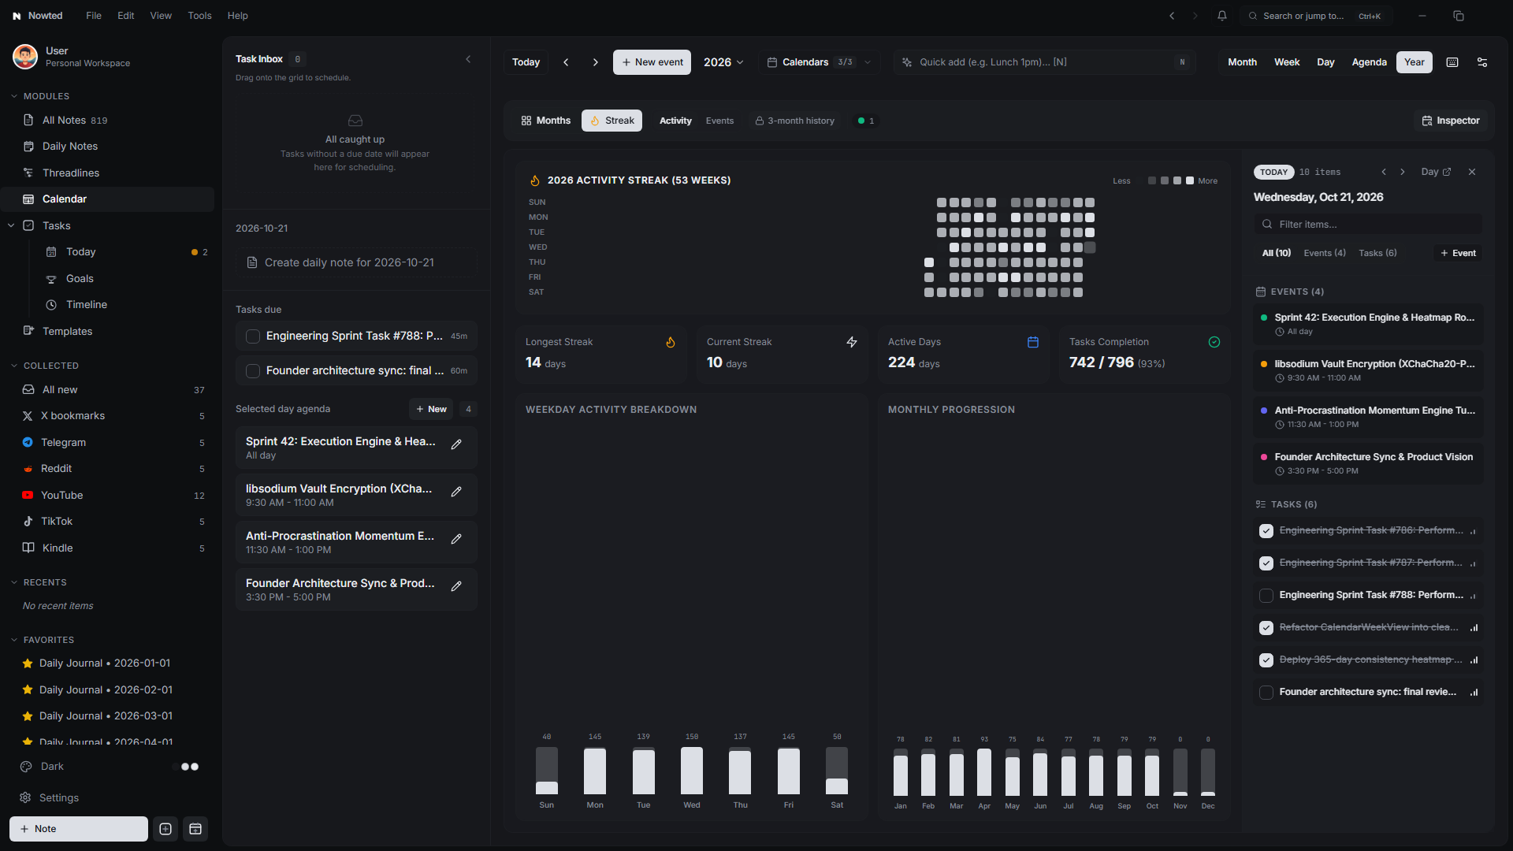This screenshot has height=851, width=1513.
Task: Open the notifications bell icon
Action: tap(1222, 16)
